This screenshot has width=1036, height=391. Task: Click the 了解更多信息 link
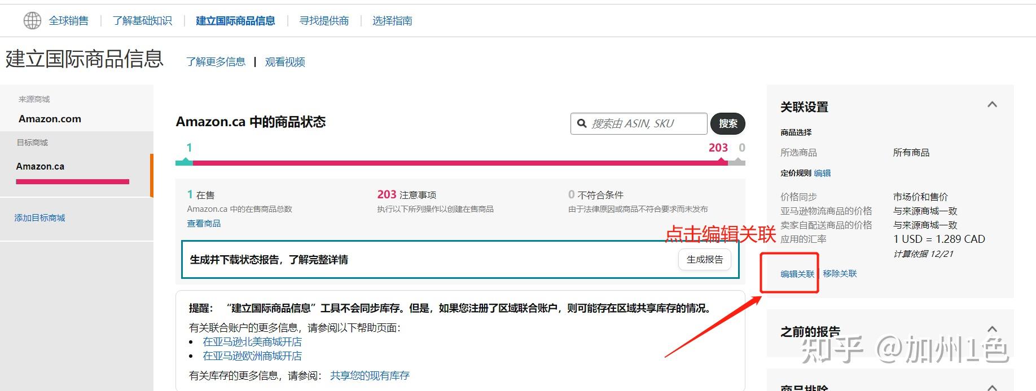pos(216,62)
